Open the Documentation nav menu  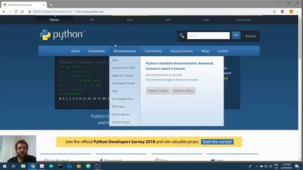click(125, 51)
